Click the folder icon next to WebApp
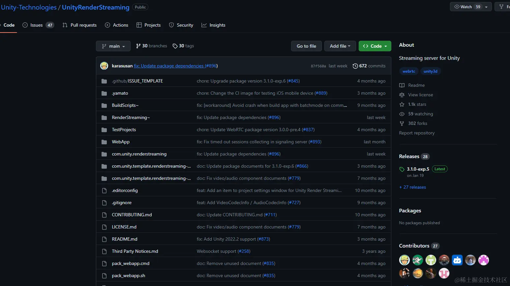The width and height of the screenshot is (510, 286). pos(104,142)
